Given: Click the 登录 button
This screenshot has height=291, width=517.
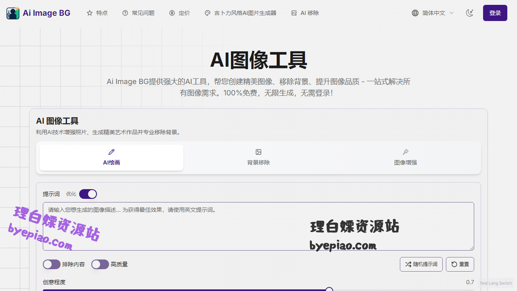Looking at the screenshot, I should 495,13.
